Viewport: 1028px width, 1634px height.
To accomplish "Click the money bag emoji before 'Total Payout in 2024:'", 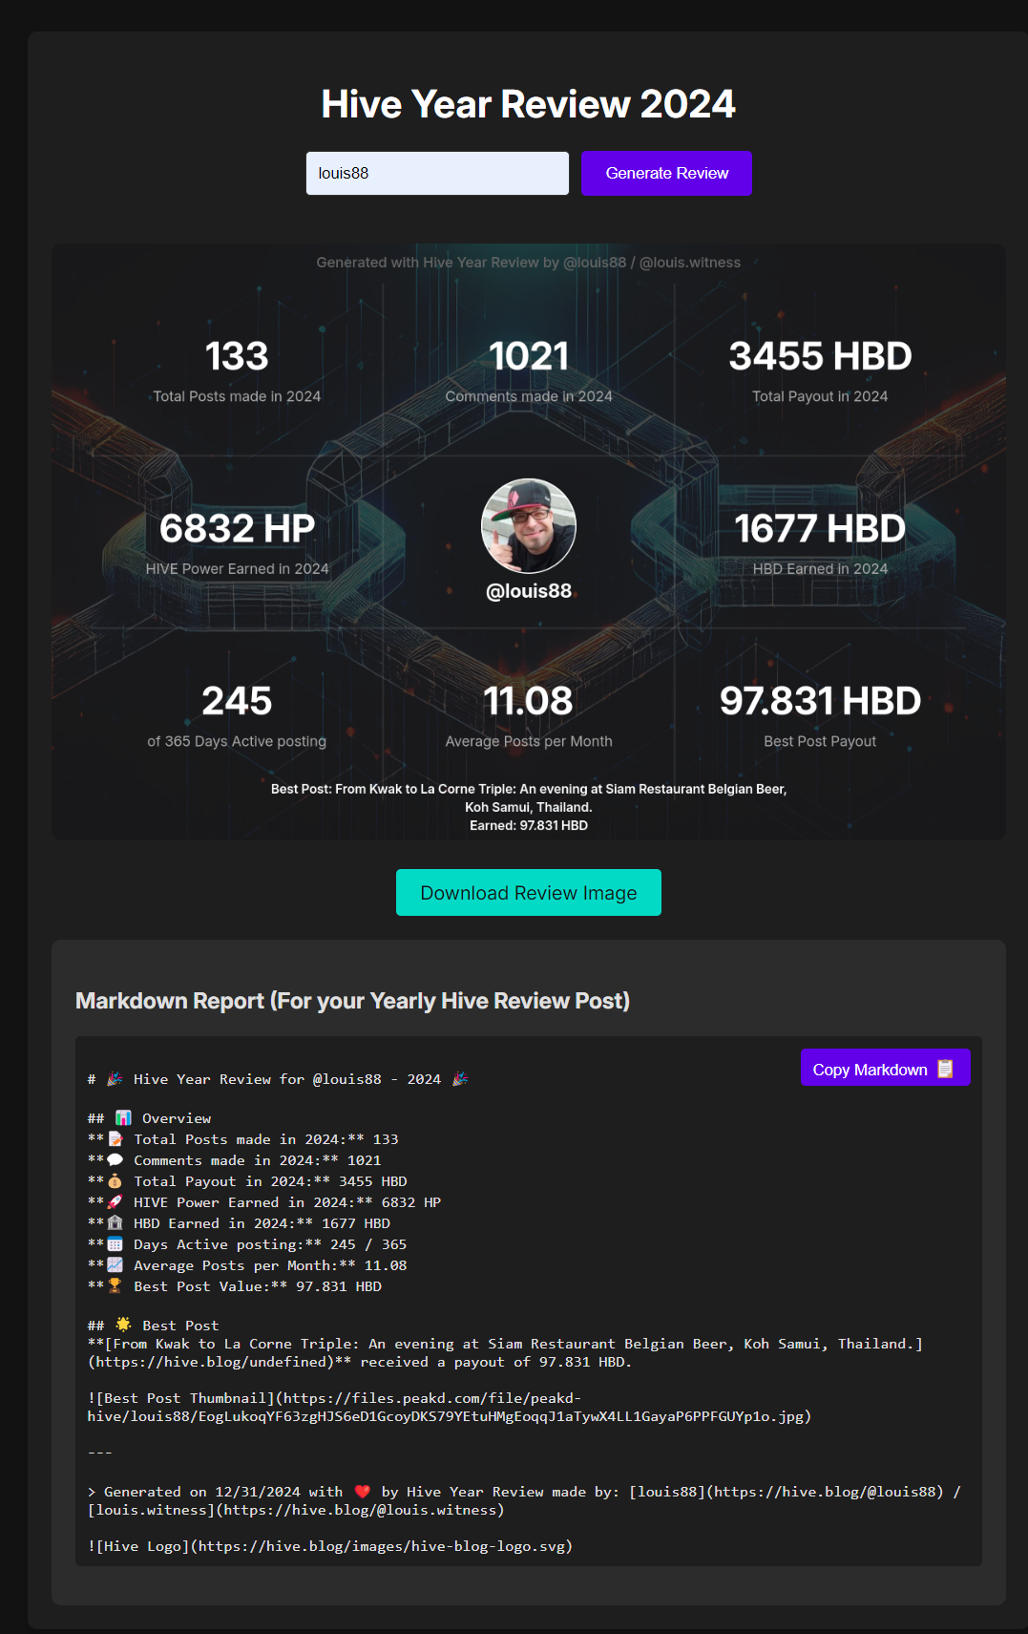I will pos(115,1181).
